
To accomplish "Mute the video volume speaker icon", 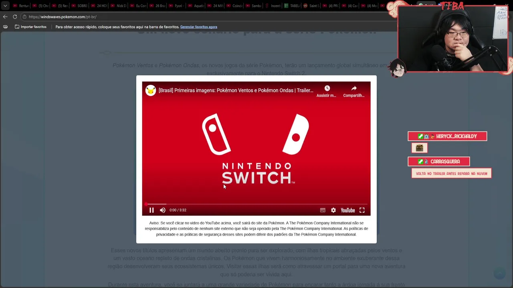I will [162, 210].
